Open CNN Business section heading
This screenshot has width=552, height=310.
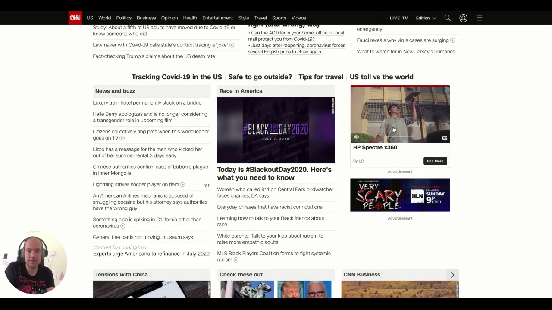(362, 275)
